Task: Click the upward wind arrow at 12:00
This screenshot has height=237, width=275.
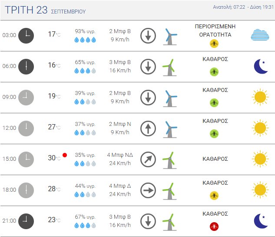Action: tap(148, 128)
